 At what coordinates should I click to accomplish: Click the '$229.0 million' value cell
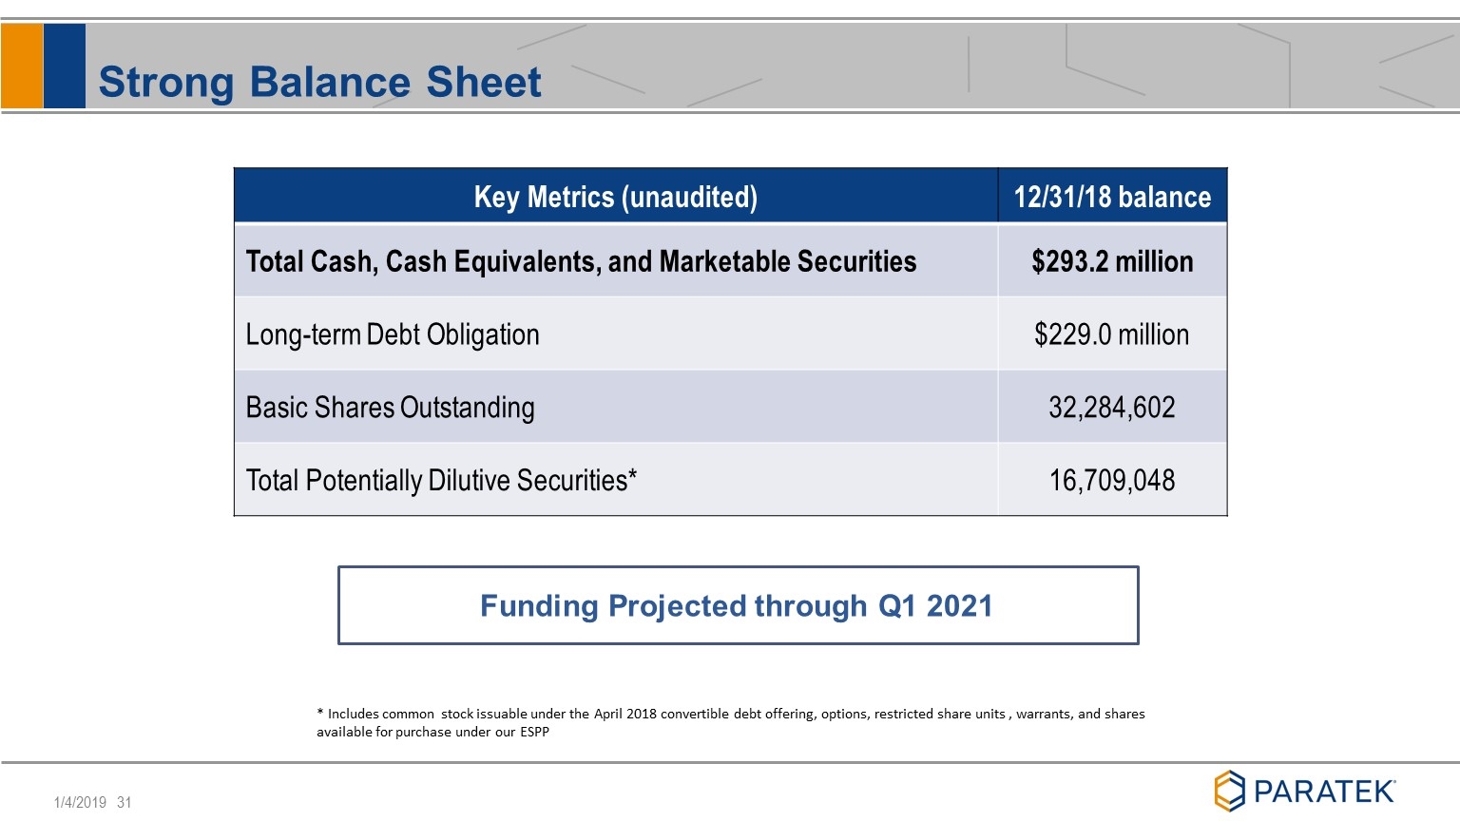[1112, 334]
